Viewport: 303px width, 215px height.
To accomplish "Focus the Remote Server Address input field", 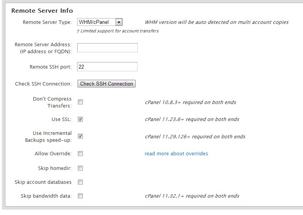I will pos(107,48).
